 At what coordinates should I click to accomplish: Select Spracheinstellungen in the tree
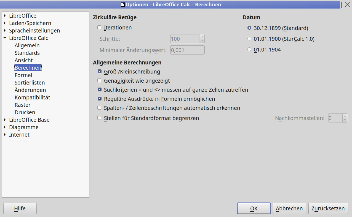pyautogui.click(x=34, y=31)
